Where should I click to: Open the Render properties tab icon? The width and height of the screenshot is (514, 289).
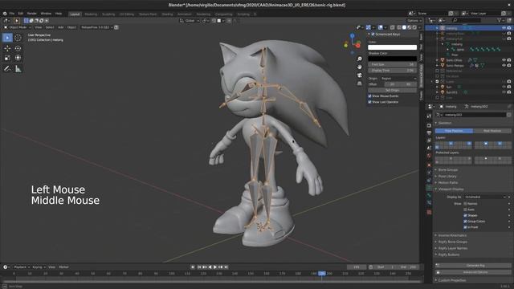click(x=429, y=125)
